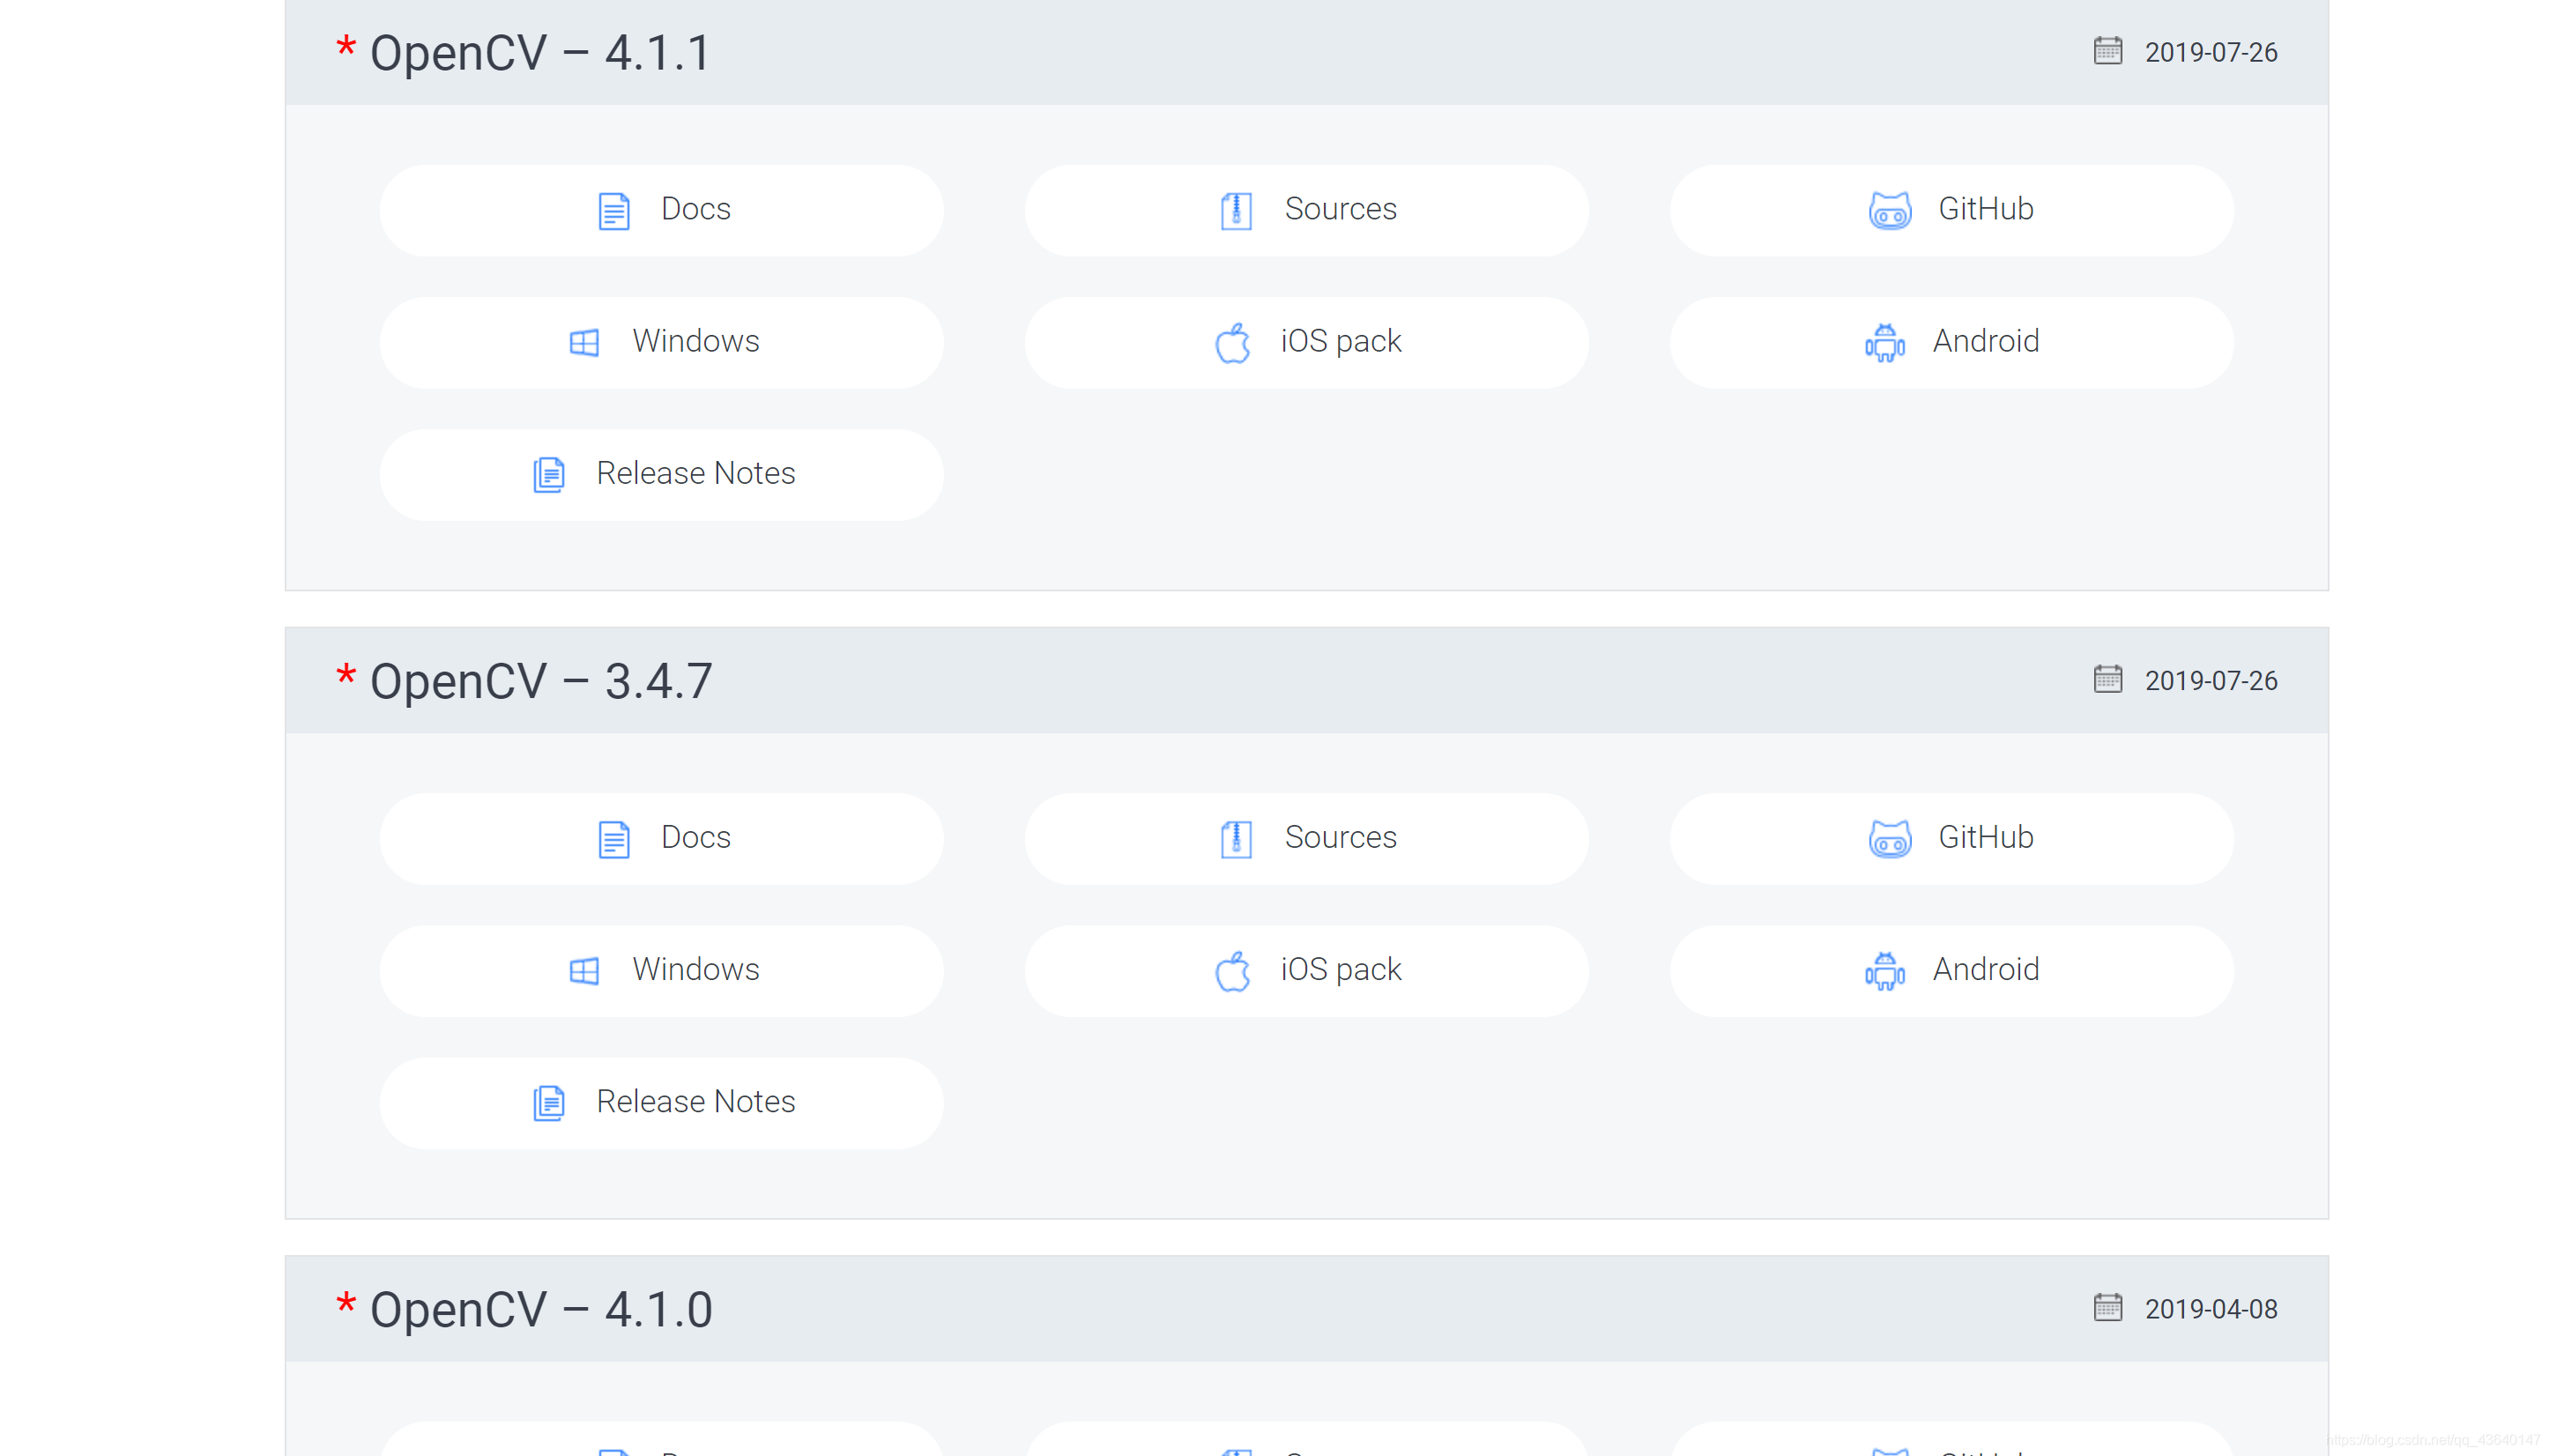Click the Sources zip icon under OpenCV 4.1.1
This screenshot has height=1456, width=2549.
(x=1236, y=211)
